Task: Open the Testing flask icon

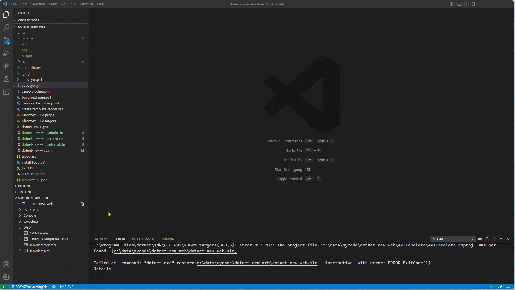Action: click(6, 79)
